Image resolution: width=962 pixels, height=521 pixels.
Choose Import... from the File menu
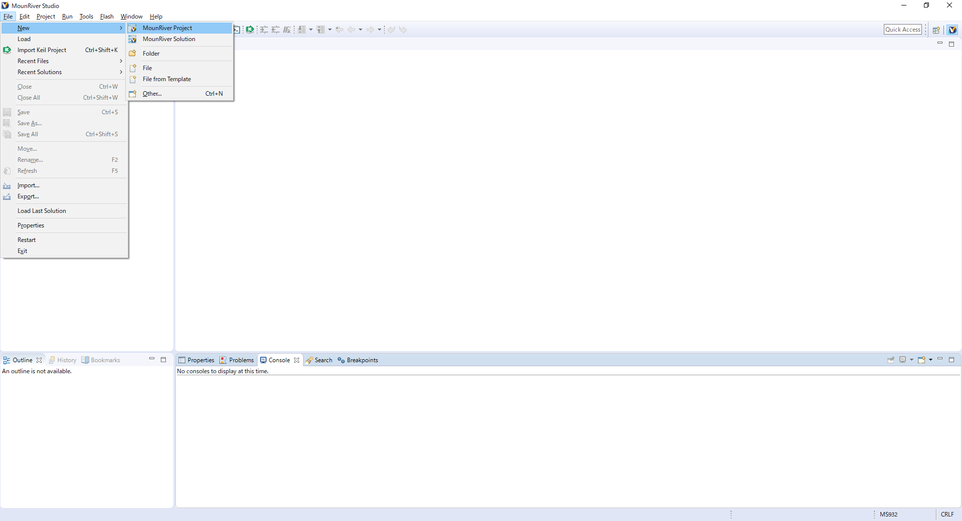coord(65,185)
